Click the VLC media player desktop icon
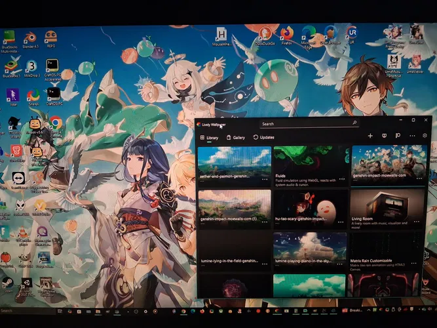This screenshot has height=328, width=437. [x=23, y=236]
